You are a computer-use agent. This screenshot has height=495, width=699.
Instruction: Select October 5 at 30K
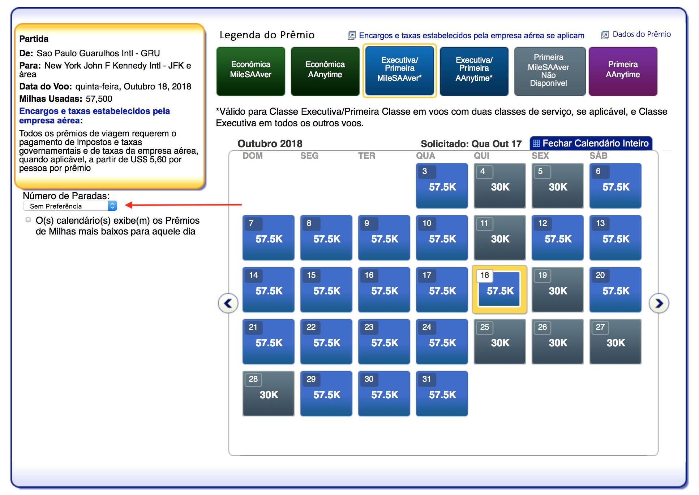coord(558,185)
